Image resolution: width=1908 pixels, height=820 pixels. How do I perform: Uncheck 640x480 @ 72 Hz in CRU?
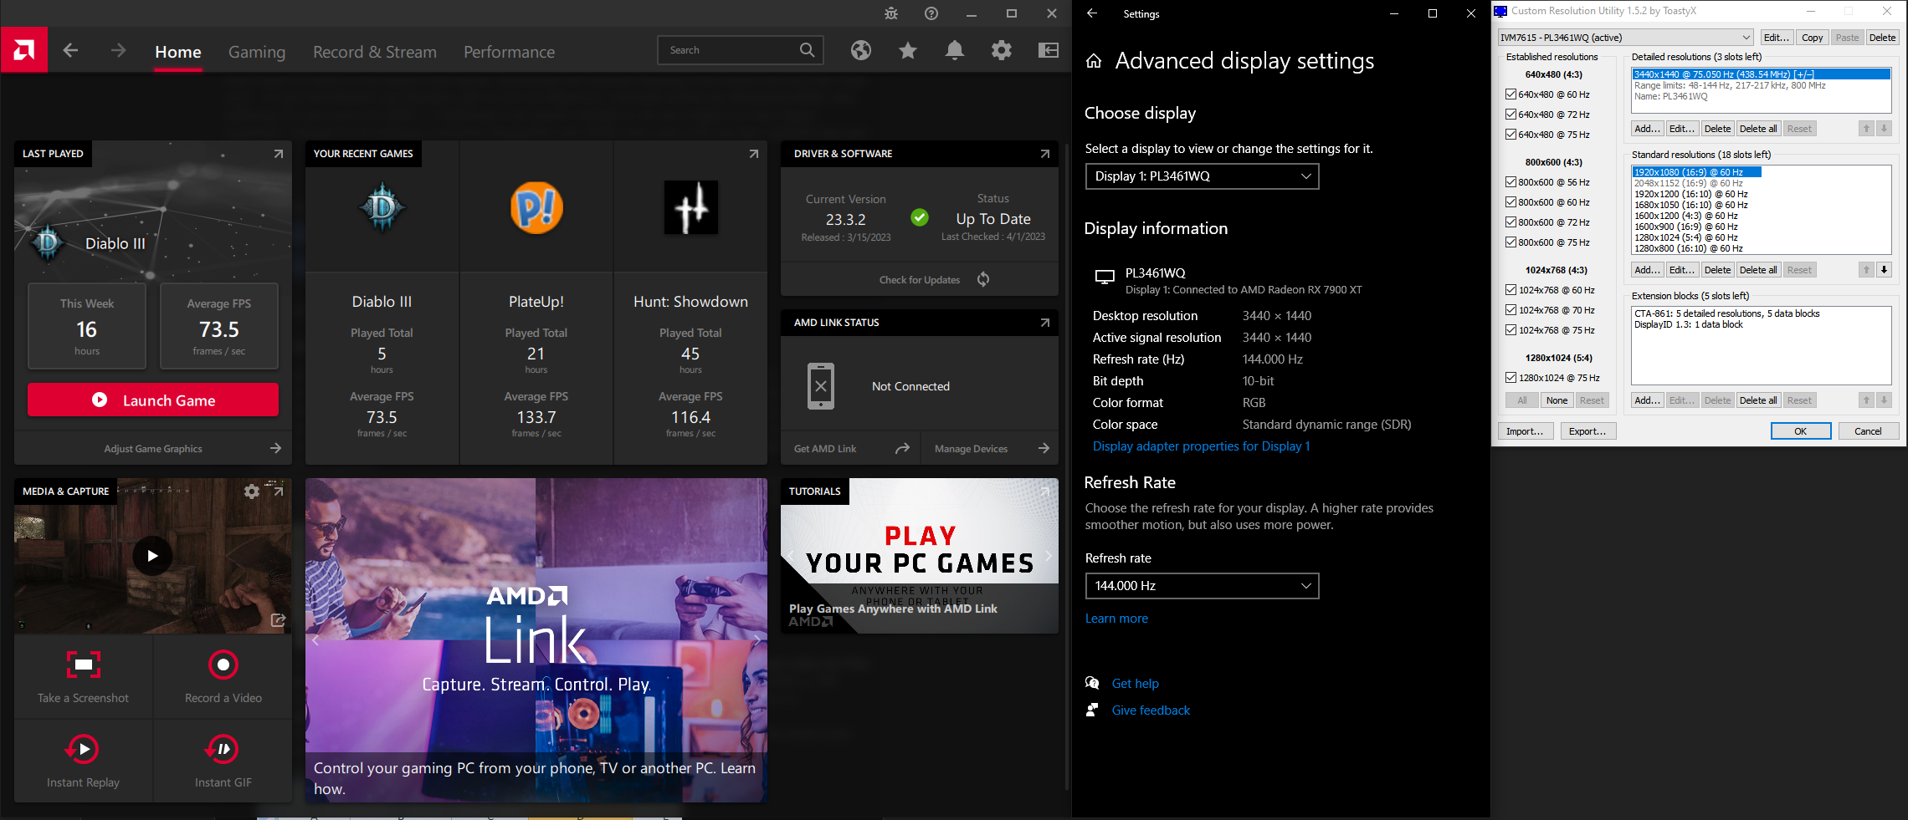click(1510, 115)
